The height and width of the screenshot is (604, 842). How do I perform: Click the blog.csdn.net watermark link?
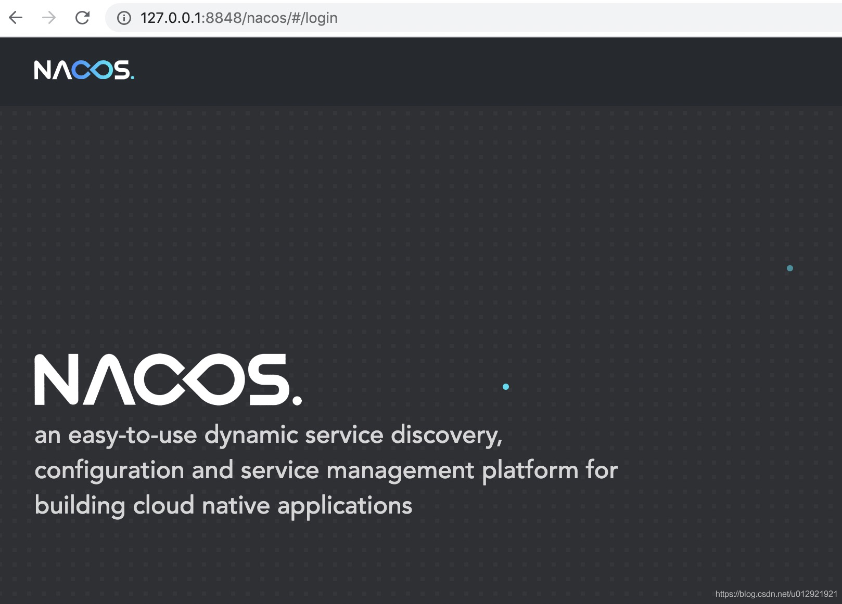coord(776,594)
